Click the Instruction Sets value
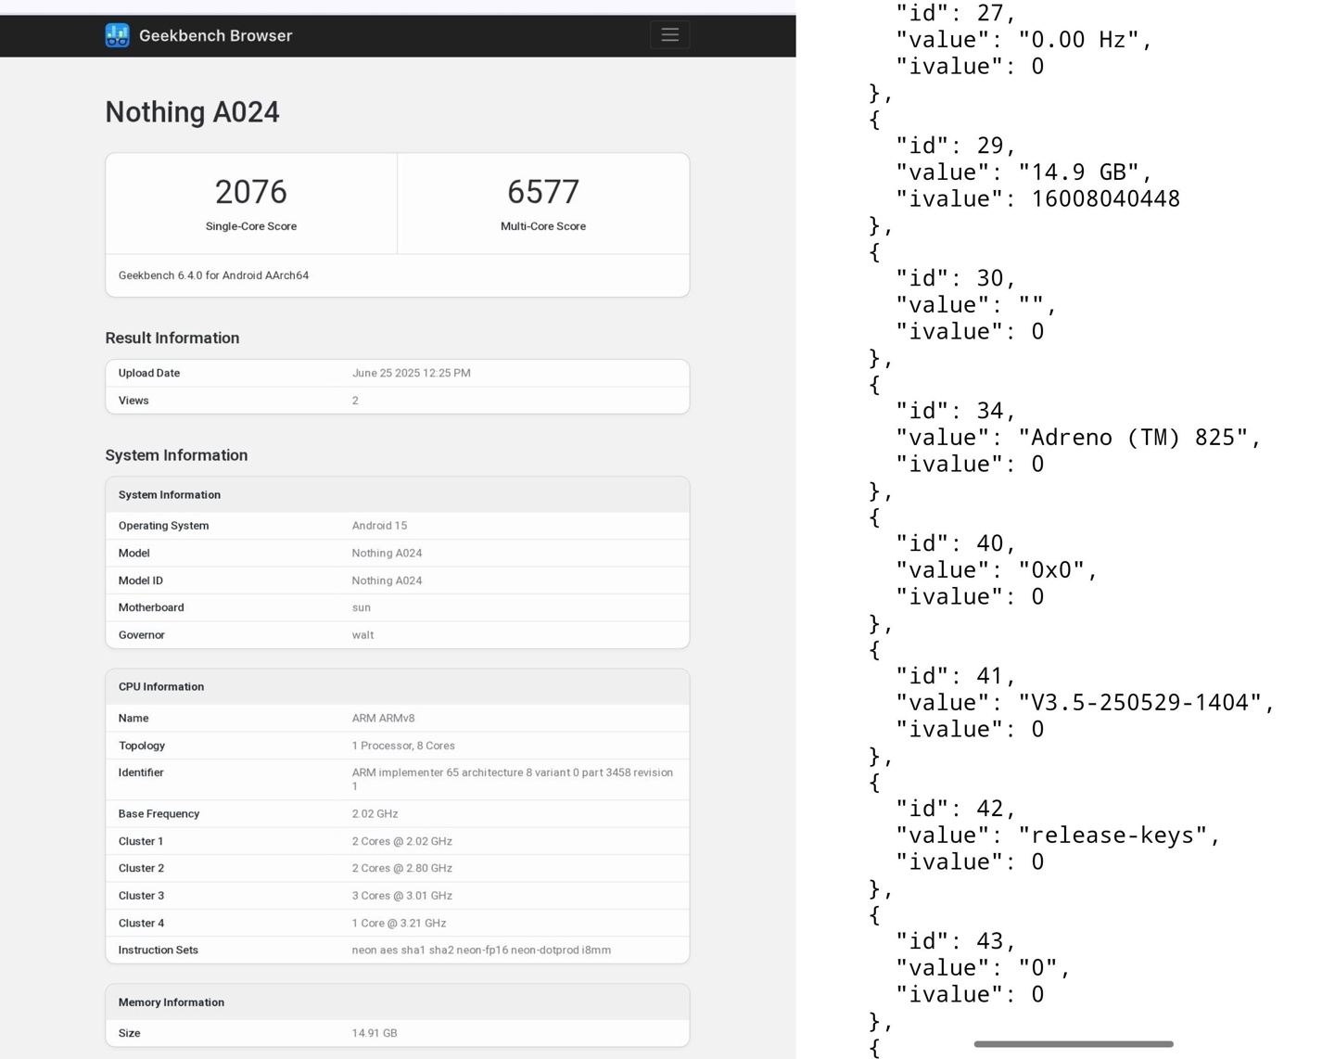The width and height of the screenshot is (1335, 1059). (x=480, y=950)
